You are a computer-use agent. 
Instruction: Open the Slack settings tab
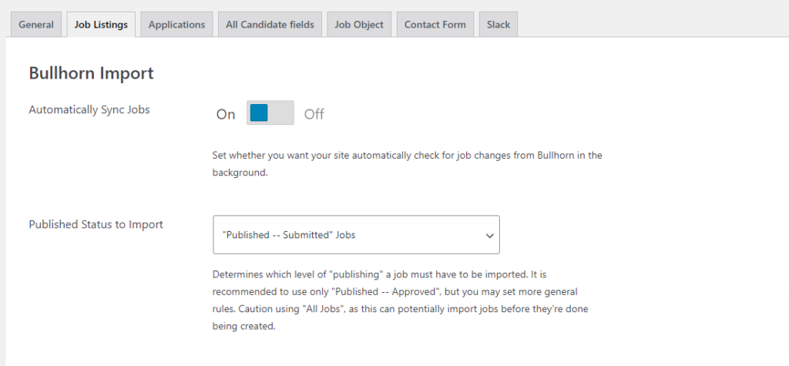tap(499, 25)
